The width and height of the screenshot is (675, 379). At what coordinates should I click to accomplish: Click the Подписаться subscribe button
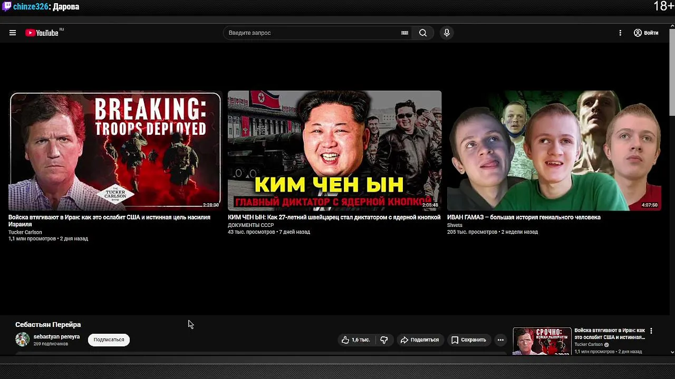coord(109,340)
